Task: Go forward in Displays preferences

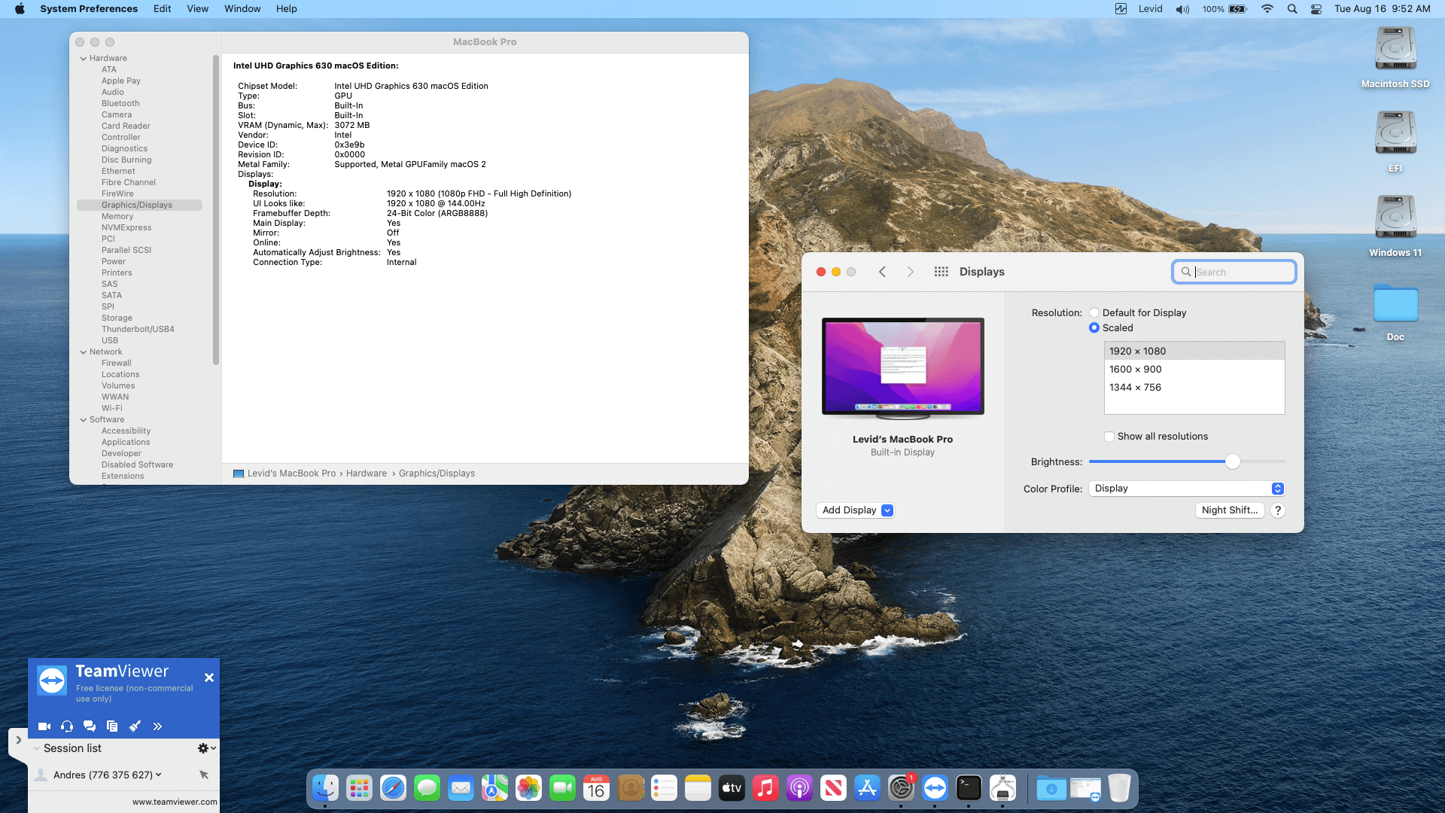Action: (910, 272)
